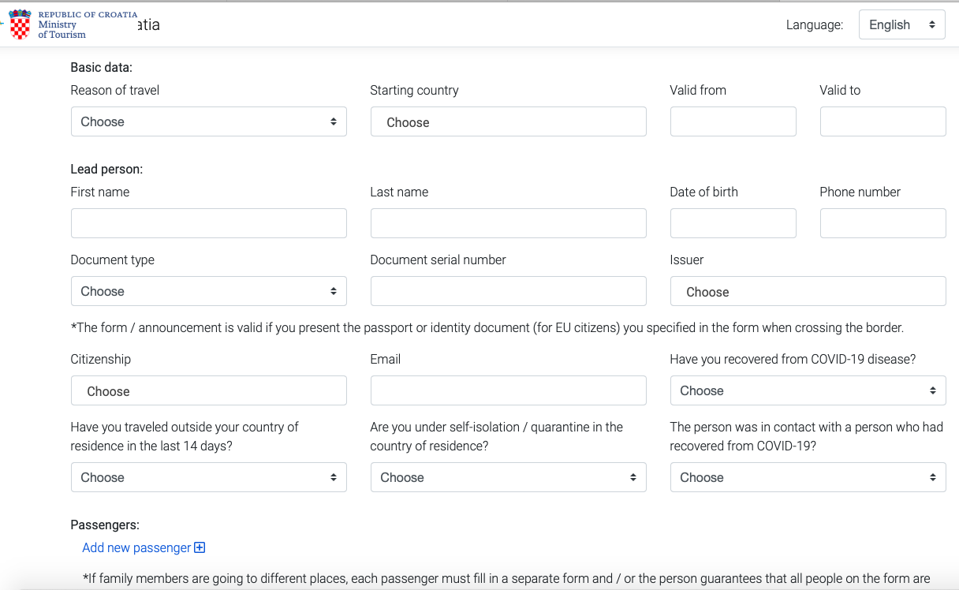Click the Republic of Croatia coat of arms logo
Image resolution: width=959 pixels, height=590 pixels.
[20, 24]
